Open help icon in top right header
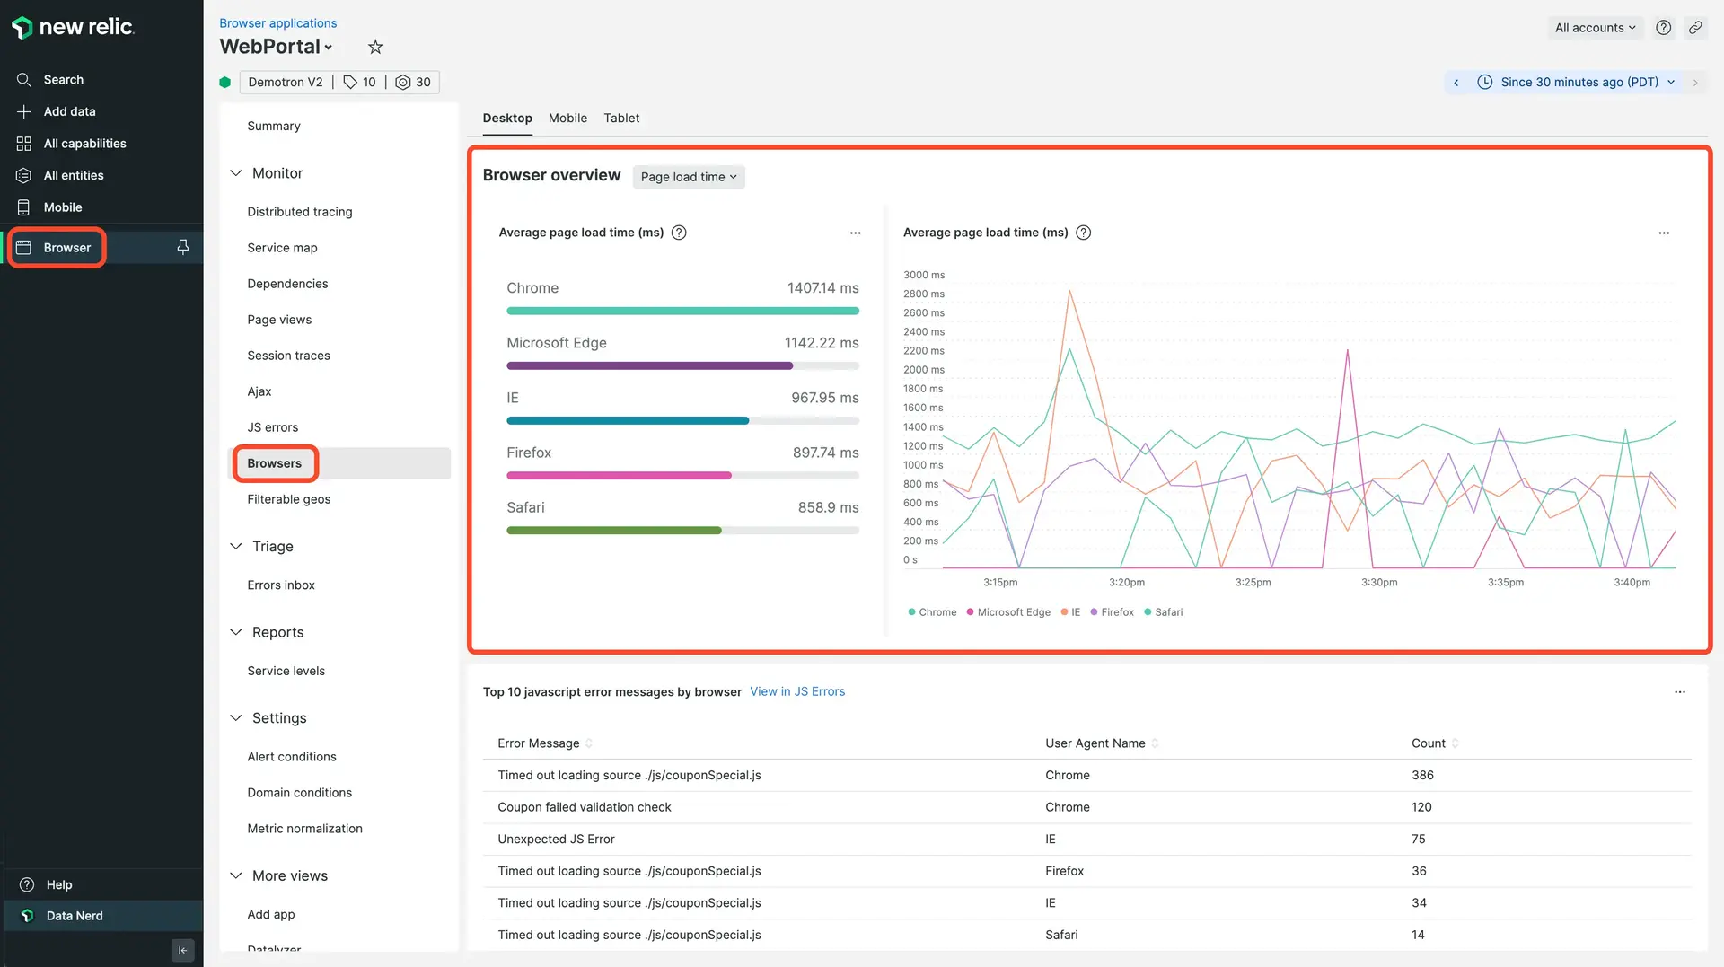1724x967 pixels. click(x=1663, y=28)
